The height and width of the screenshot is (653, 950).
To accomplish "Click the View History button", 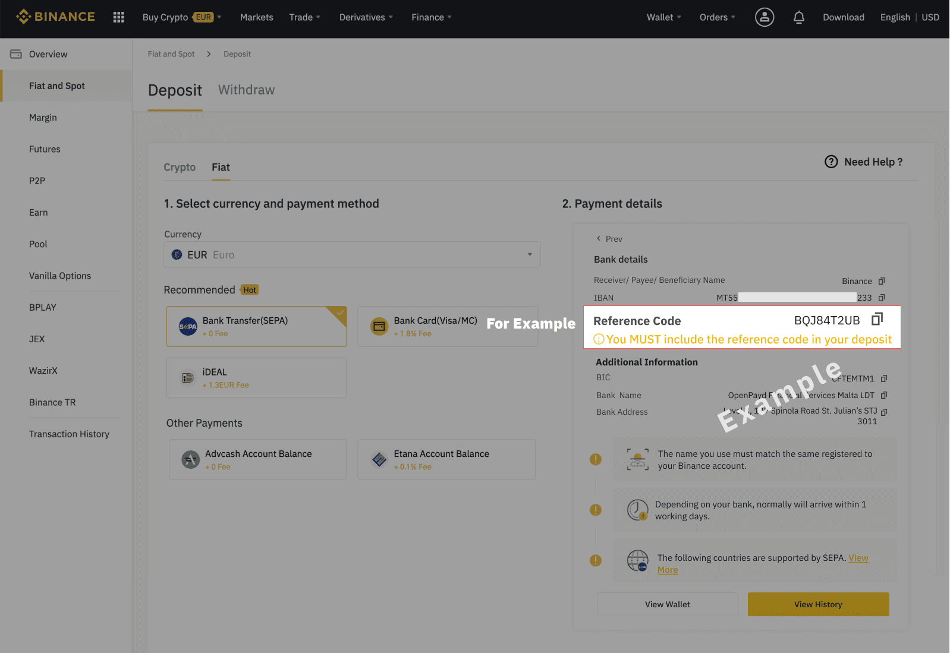I will click(818, 604).
